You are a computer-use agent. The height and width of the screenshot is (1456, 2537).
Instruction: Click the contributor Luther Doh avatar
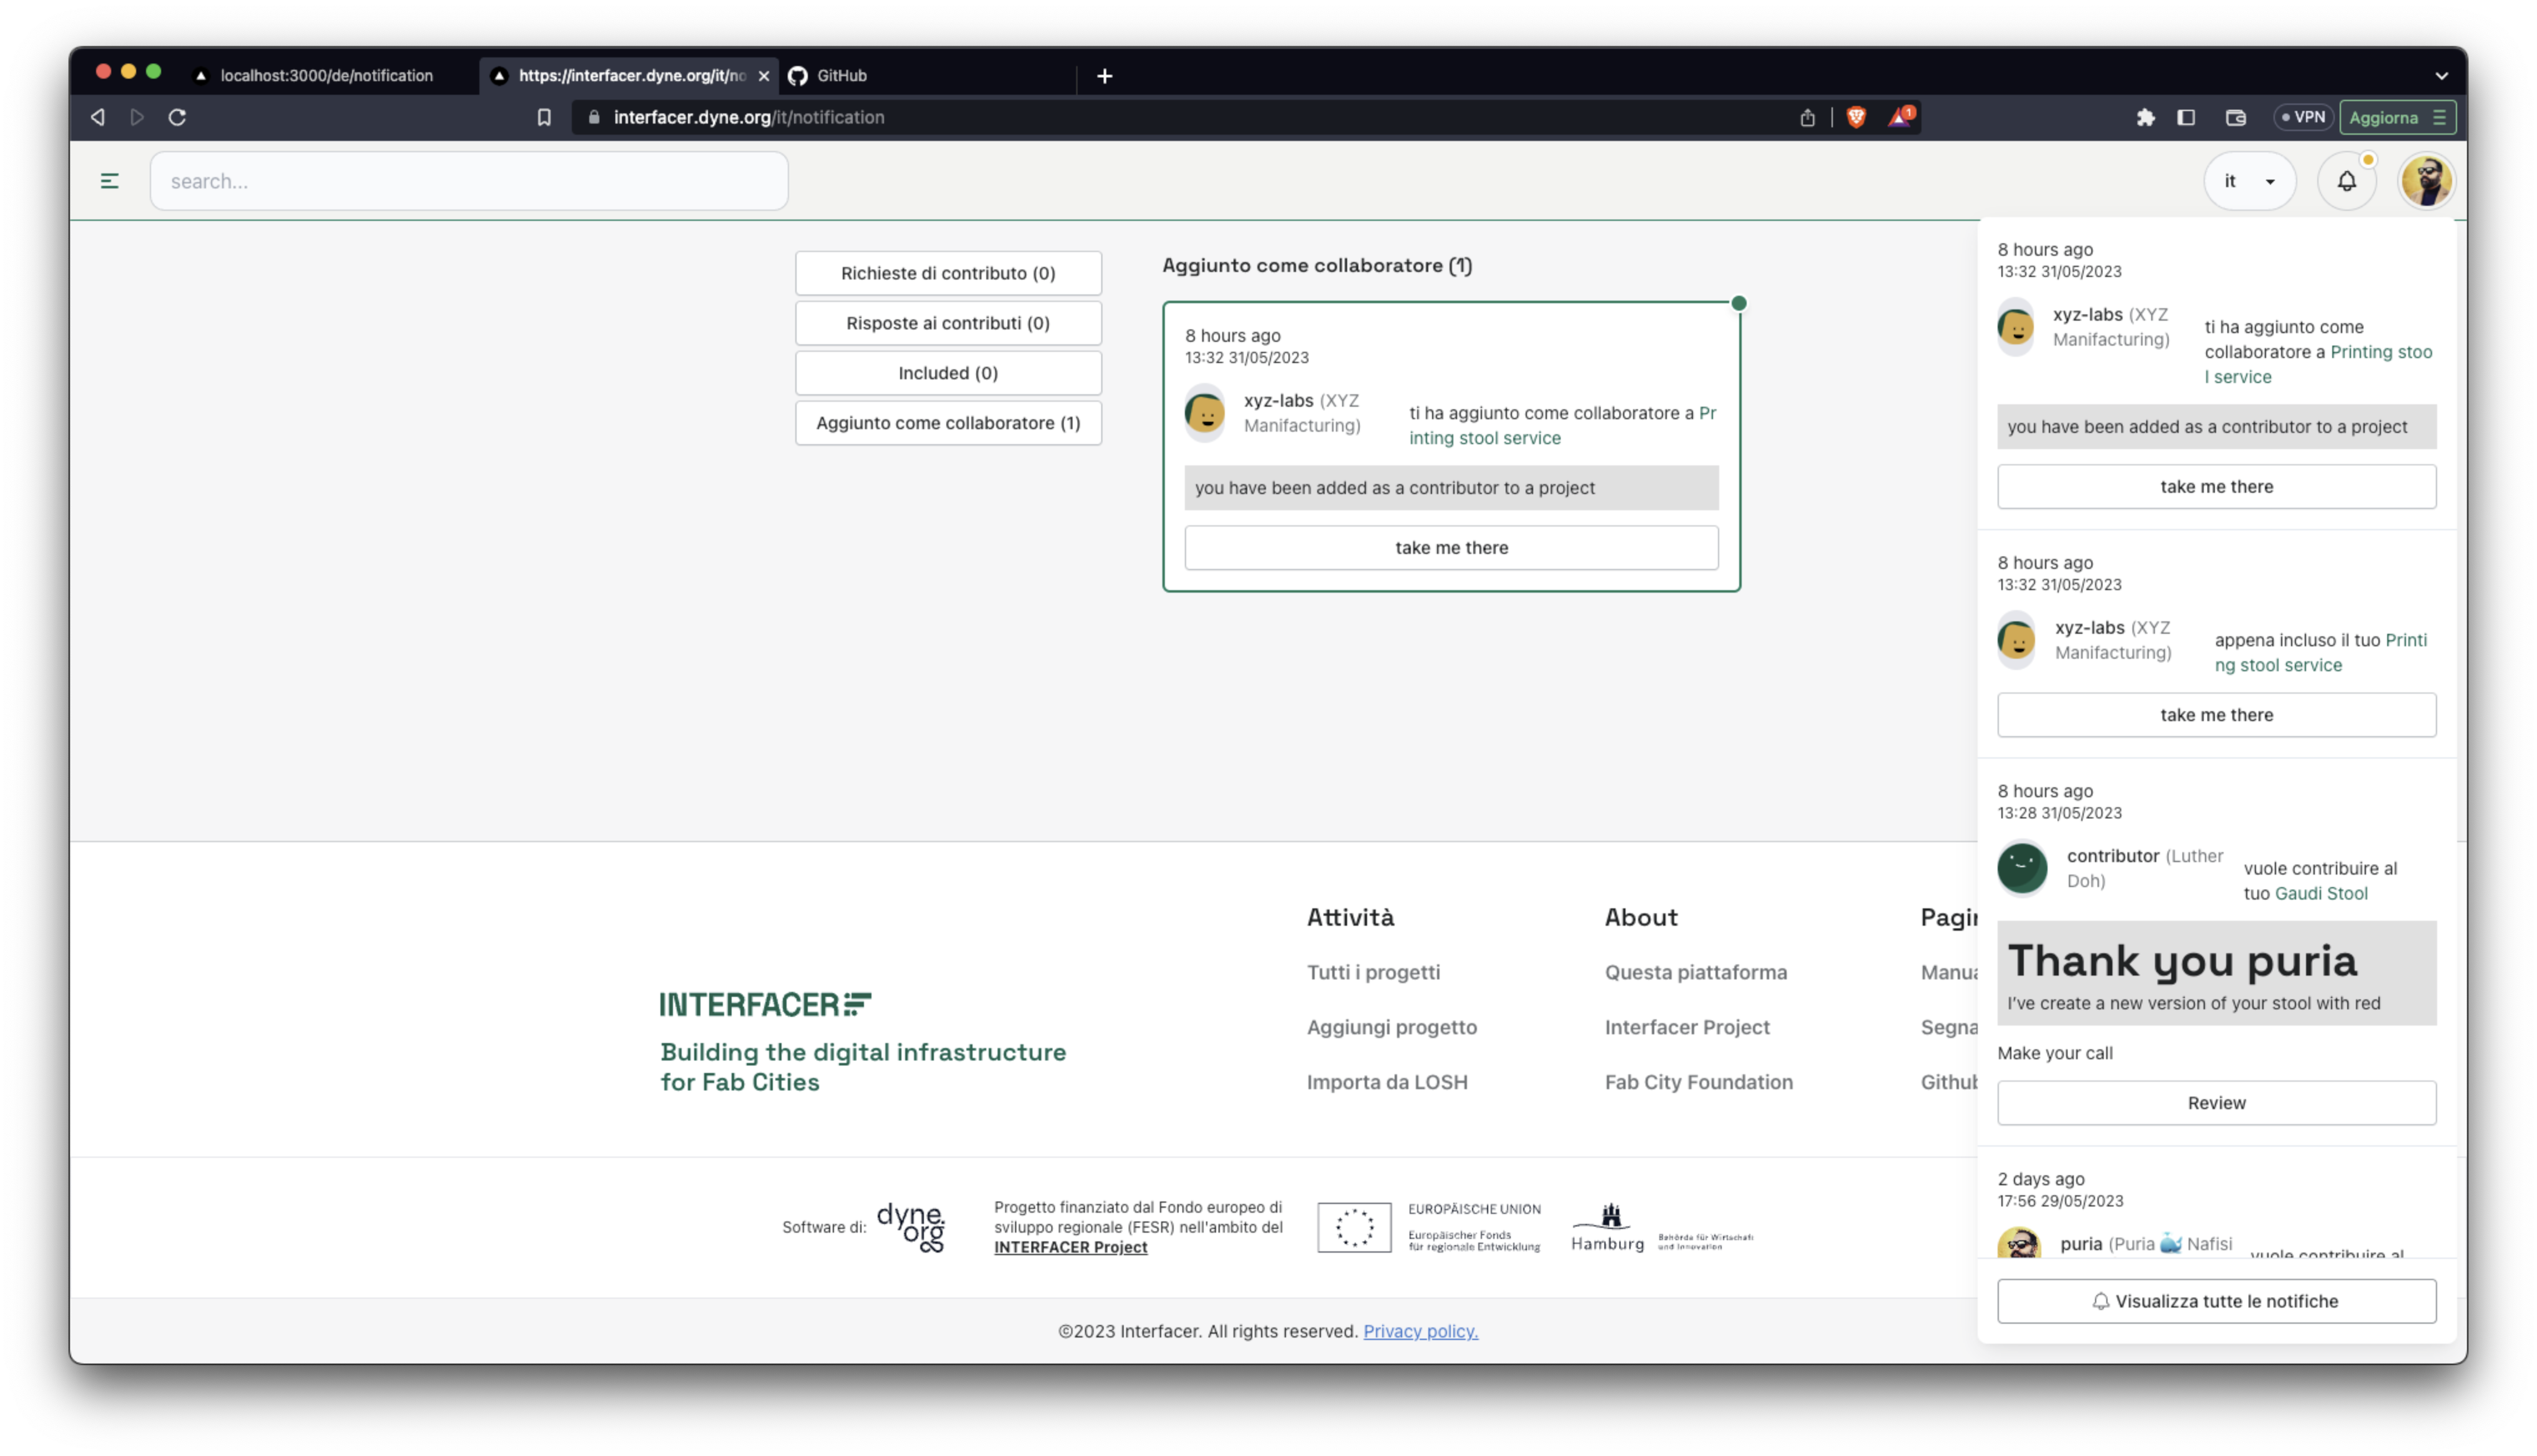point(2021,867)
